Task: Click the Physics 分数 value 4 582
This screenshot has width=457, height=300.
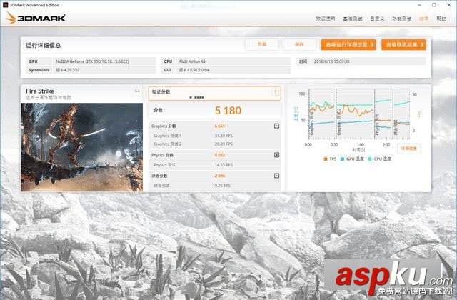Action: [219, 155]
